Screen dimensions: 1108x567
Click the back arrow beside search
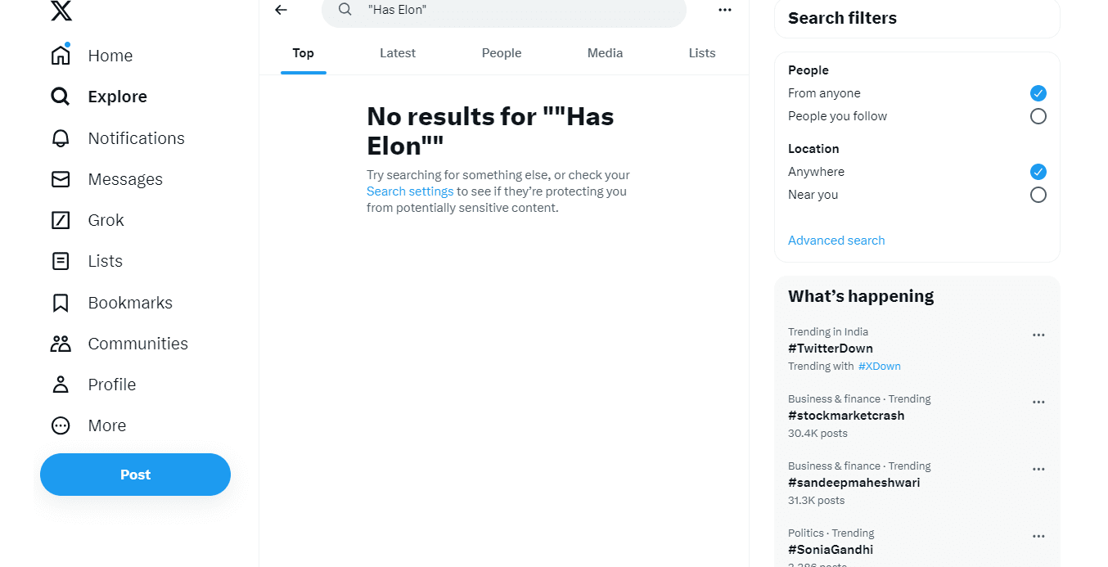pos(282,10)
